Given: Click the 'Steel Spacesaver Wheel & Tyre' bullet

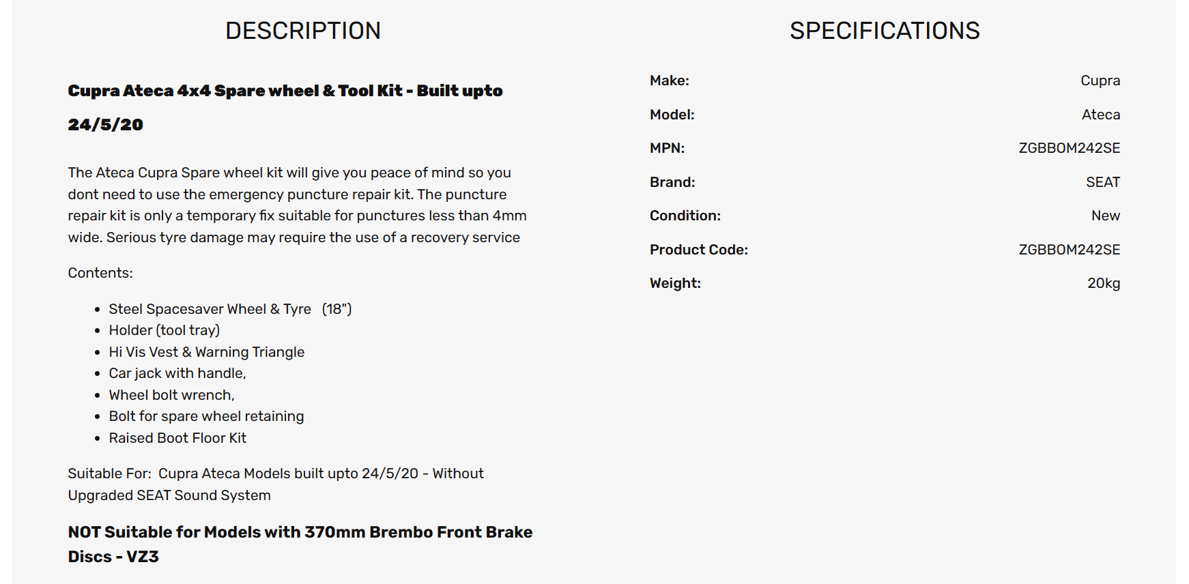Looking at the screenshot, I should point(230,309).
